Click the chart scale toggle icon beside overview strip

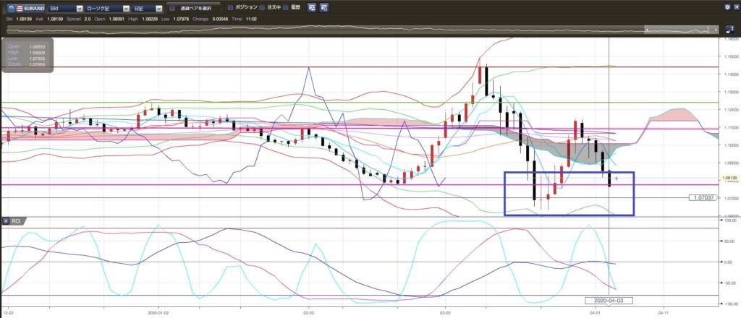pyautogui.click(x=729, y=30)
